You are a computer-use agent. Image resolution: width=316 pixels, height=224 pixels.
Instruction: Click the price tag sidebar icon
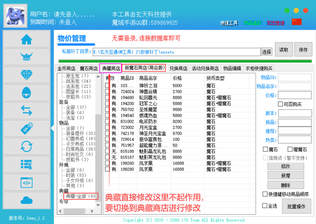[27, 128]
